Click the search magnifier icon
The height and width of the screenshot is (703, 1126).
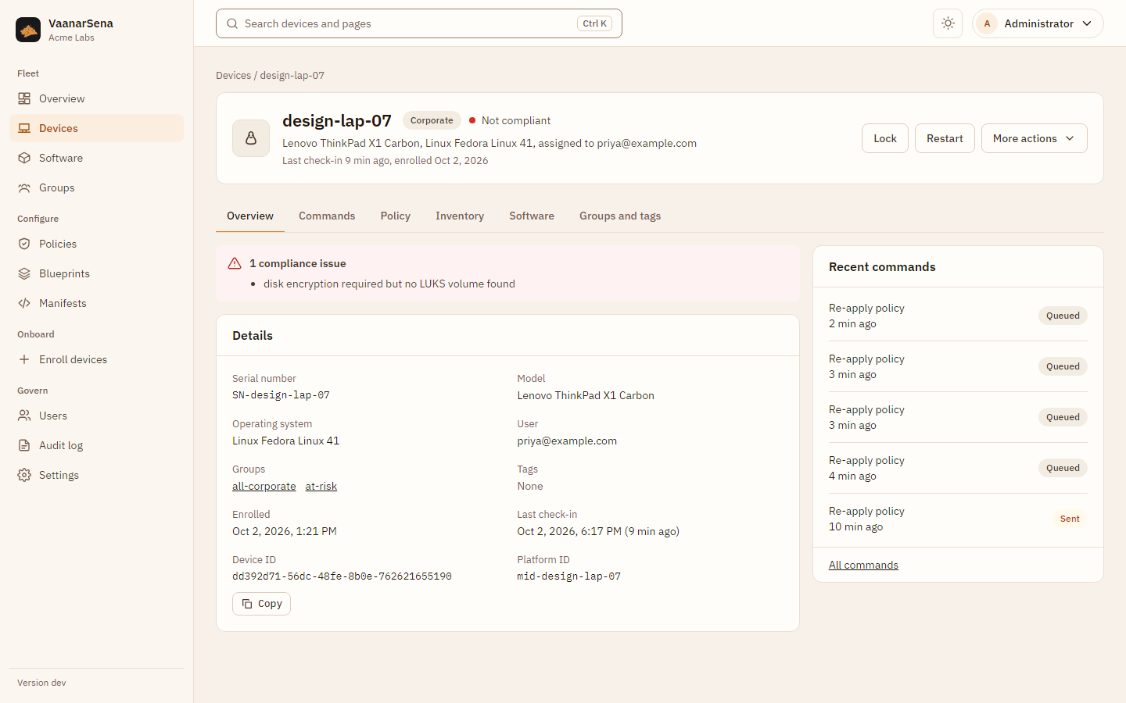pos(232,23)
